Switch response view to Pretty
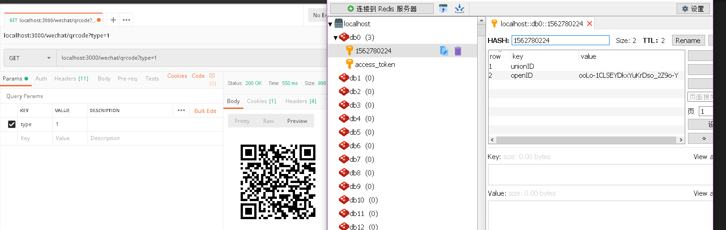This screenshot has height=230, width=726. click(242, 121)
